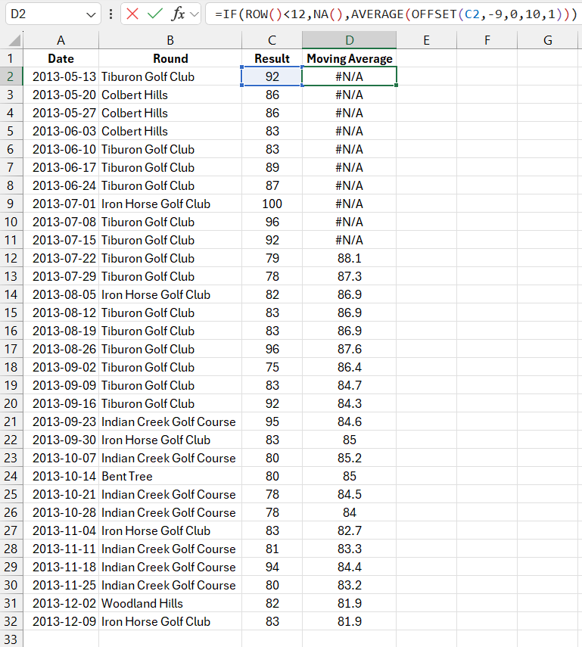Open Insert Function via fx icon
Screen dimensions: 582x647
[x=178, y=14]
